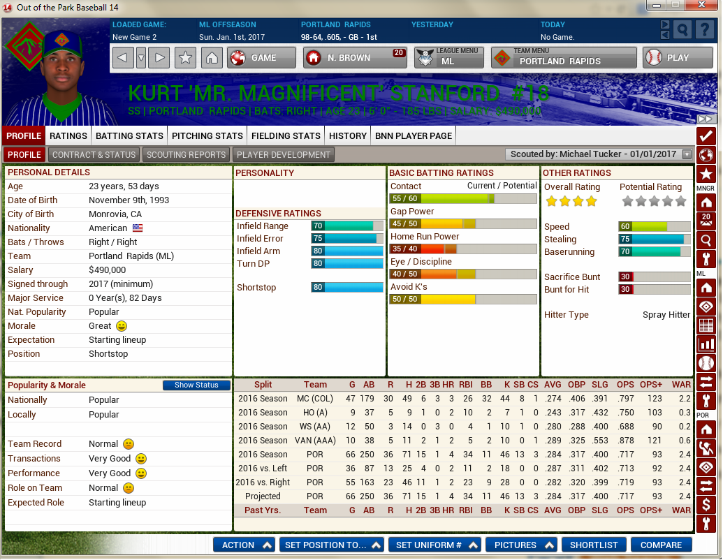The height and width of the screenshot is (560, 723).
Task: Open the Portland home icon under POR
Action: coord(706,430)
